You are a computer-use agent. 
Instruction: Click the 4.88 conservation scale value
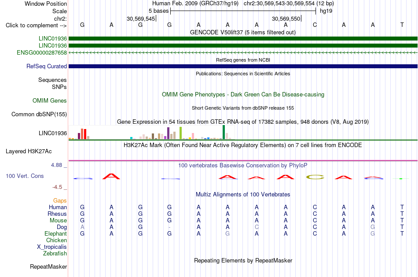click(56, 165)
